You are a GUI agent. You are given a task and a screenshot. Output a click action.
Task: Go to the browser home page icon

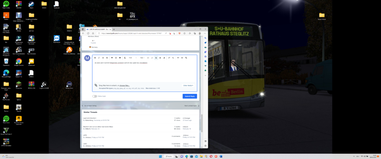[x=93, y=33]
